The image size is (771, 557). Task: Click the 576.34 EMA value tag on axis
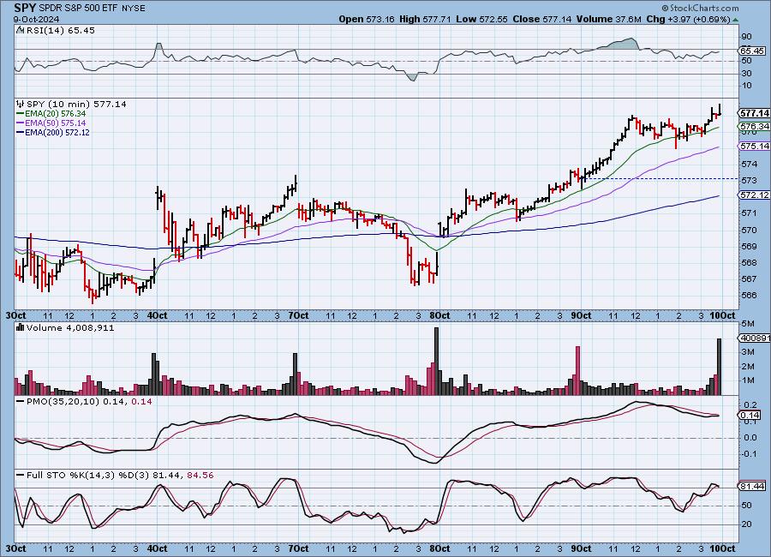pos(754,127)
